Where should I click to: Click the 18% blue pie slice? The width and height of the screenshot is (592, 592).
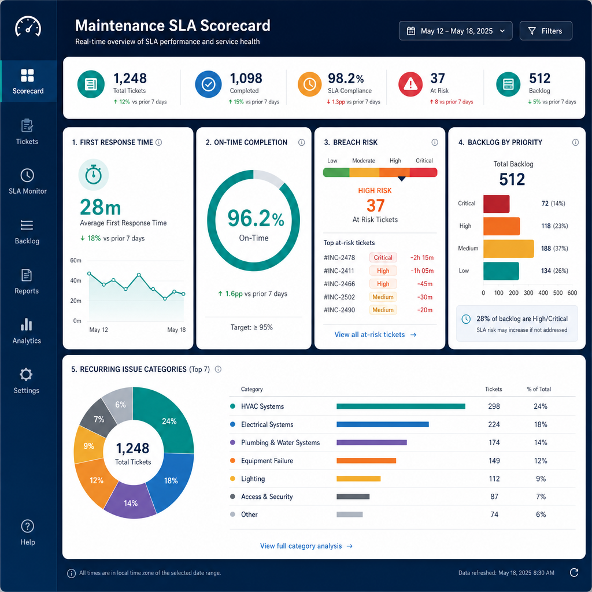[x=172, y=480]
